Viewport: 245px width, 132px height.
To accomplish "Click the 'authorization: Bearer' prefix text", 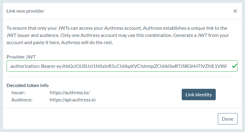I will [x=33, y=66].
